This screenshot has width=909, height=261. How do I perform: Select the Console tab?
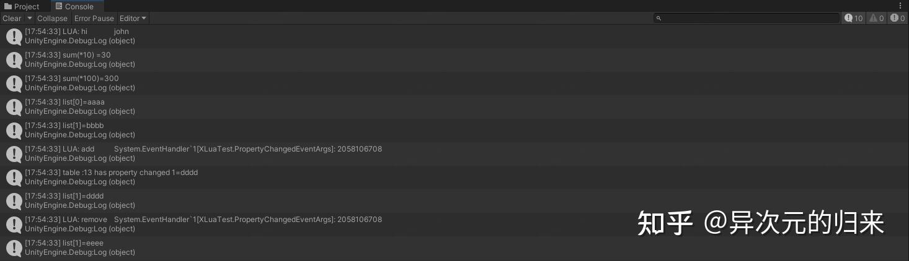pyautogui.click(x=74, y=7)
